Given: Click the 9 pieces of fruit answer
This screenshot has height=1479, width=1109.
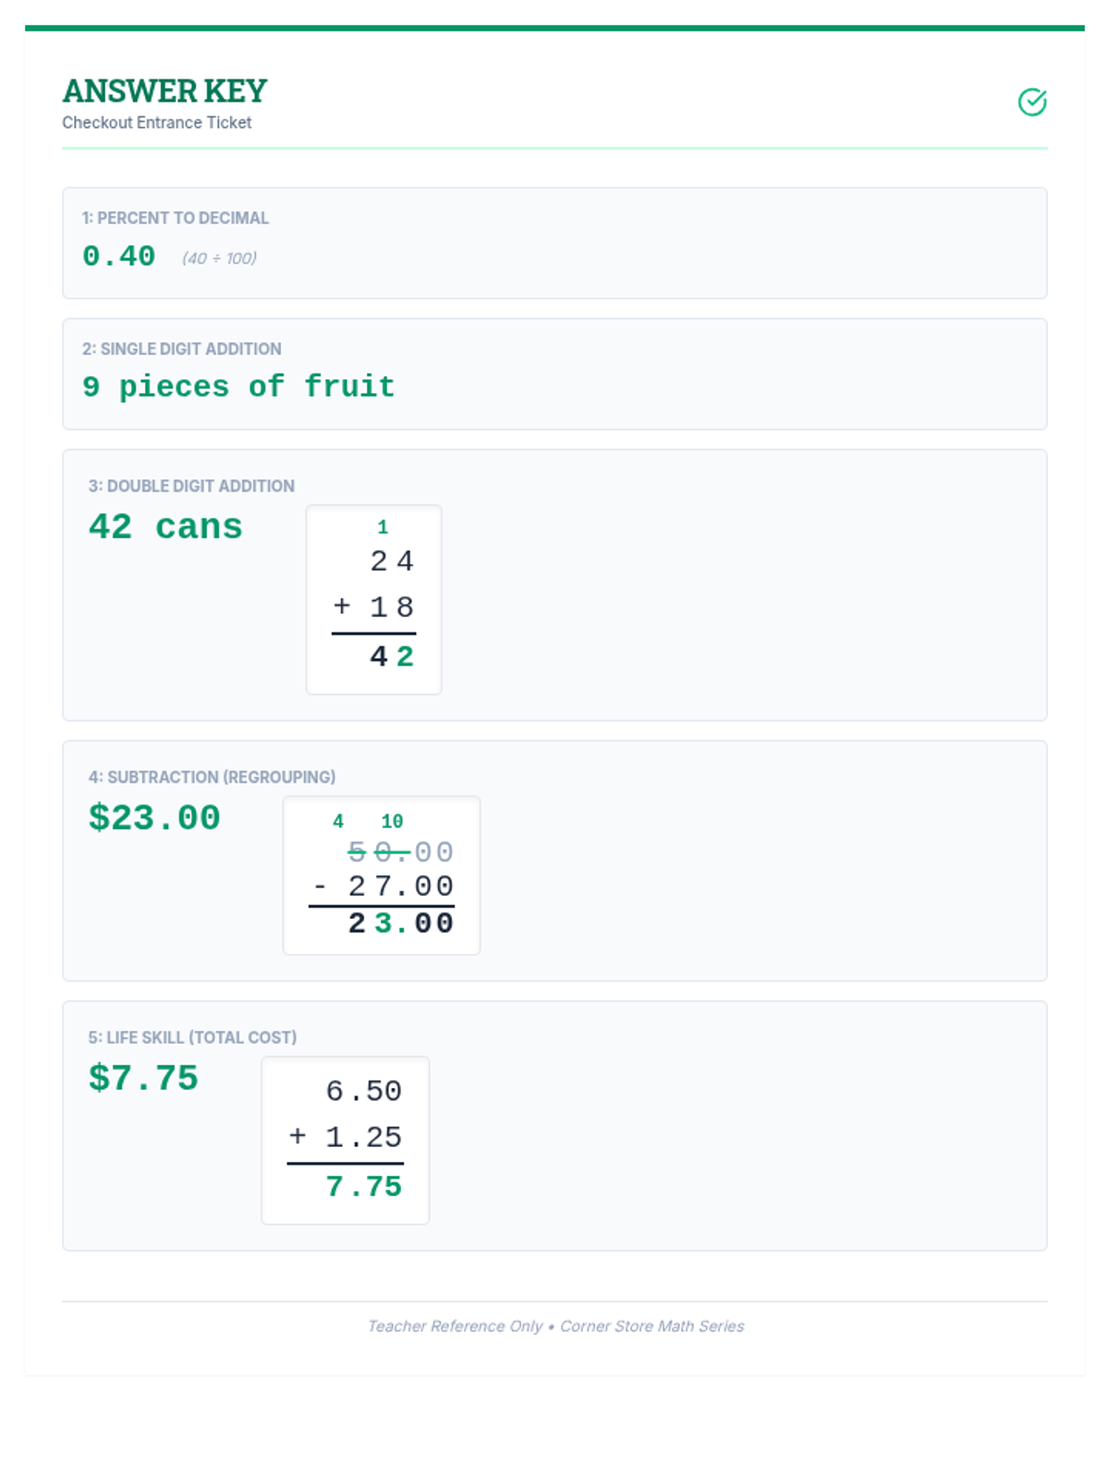Looking at the screenshot, I should [x=238, y=386].
